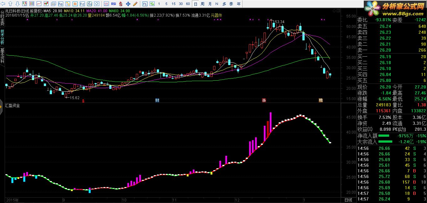Open the colored quote grid table icon
Image resolution: width=427 pixels, height=203 pixels.
tap(32, 4)
